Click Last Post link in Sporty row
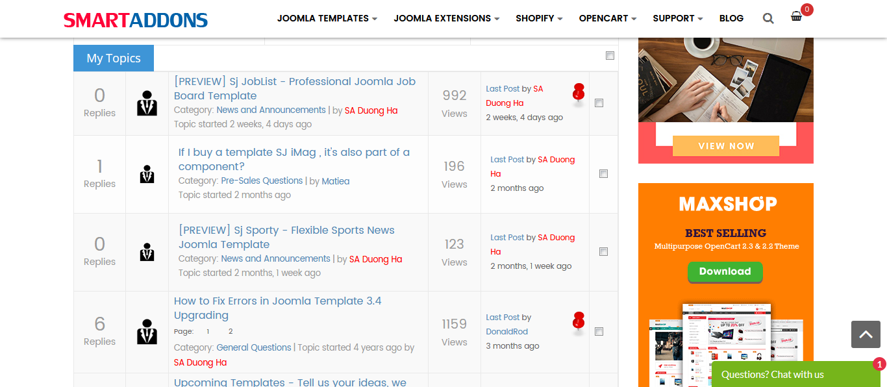This screenshot has width=887, height=387. point(507,237)
